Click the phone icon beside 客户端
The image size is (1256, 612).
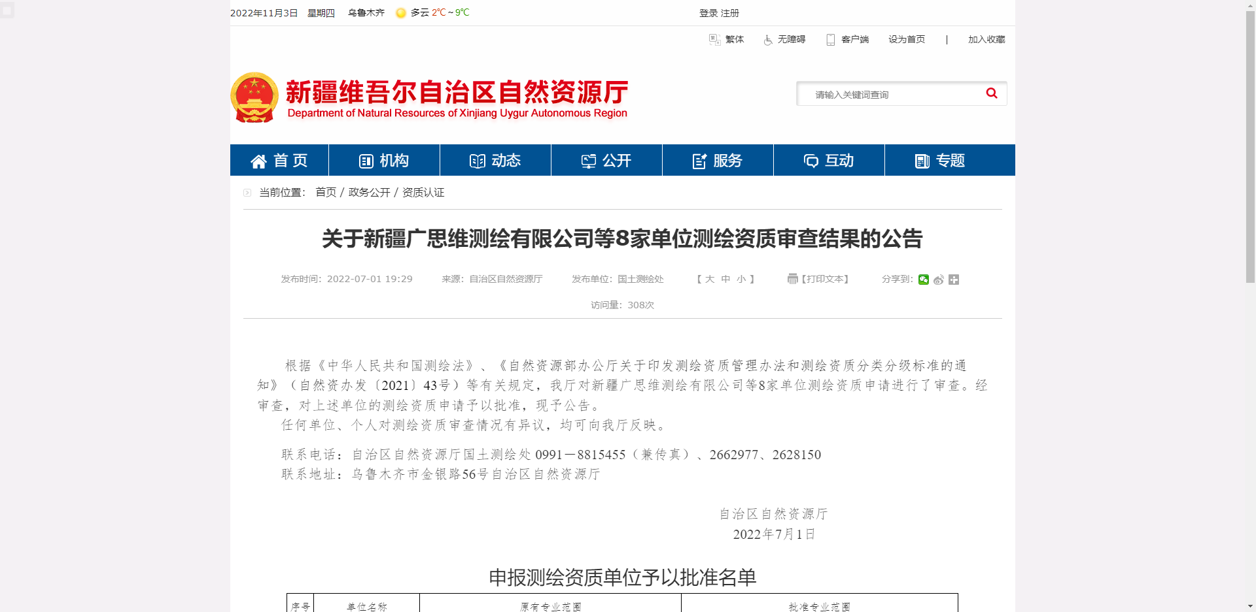(830, 39)
